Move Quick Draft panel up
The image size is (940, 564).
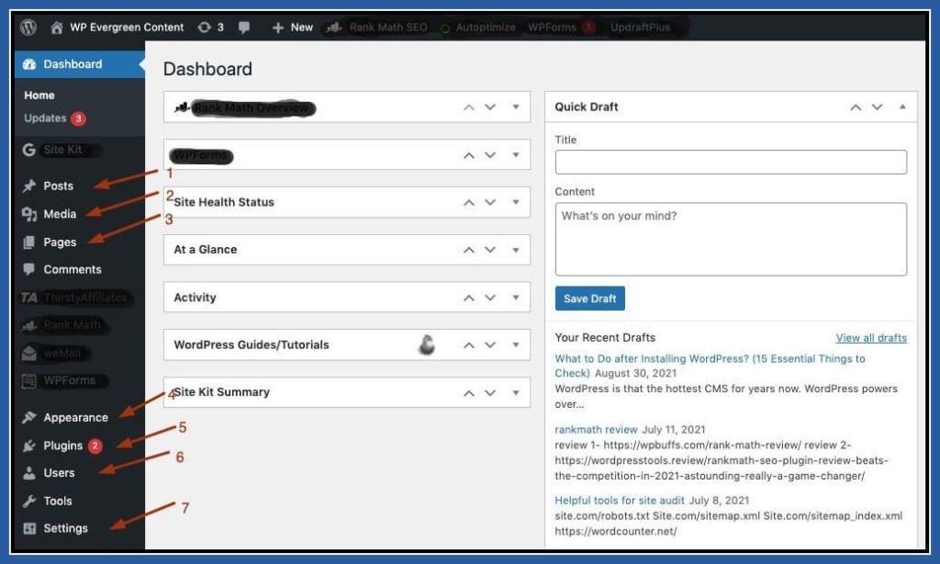tap(856, 107)
